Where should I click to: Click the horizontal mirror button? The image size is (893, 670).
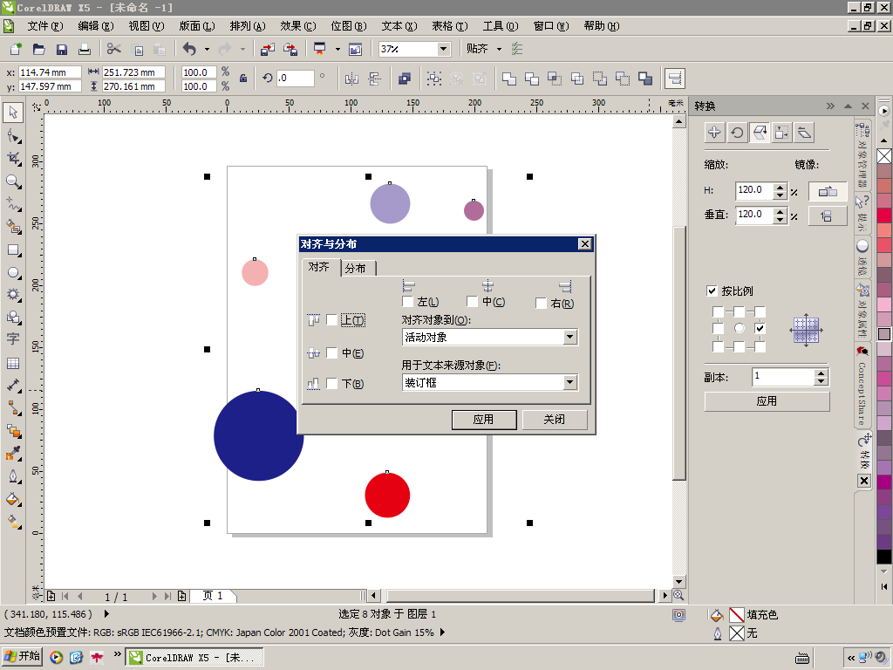click(x=828, y=191)
